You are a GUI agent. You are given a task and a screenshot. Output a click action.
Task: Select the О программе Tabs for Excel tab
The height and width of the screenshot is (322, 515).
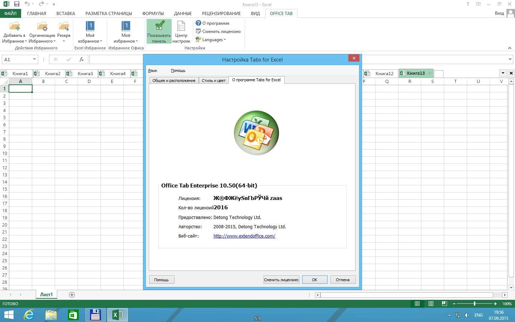tap(256, 80)
